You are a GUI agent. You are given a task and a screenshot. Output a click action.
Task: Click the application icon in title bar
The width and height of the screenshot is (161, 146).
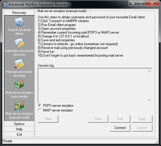coord(5,4)
